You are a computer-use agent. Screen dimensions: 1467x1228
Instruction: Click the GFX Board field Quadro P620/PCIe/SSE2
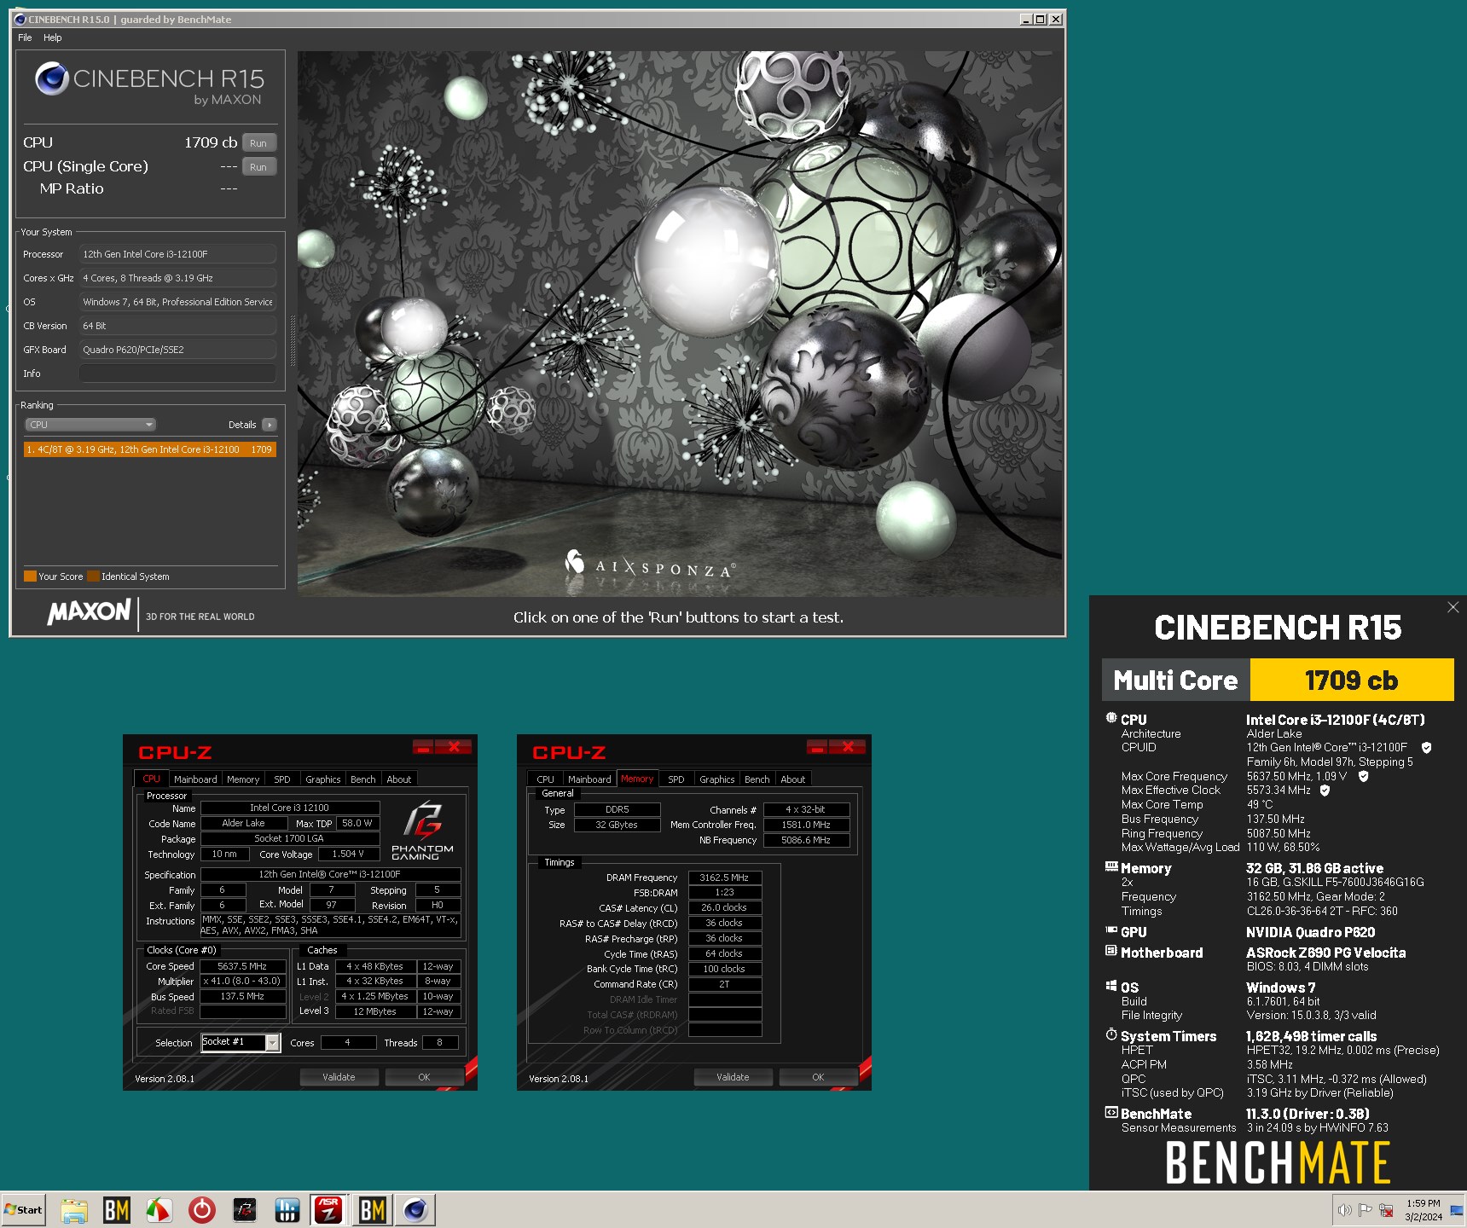[177, 350]
